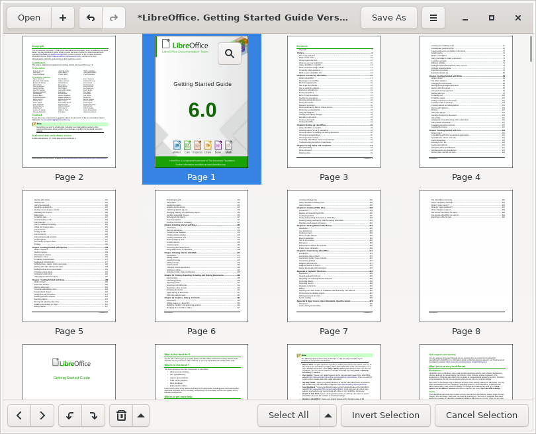Maximize the window
536x434 pixels.
tap(492, 18)
